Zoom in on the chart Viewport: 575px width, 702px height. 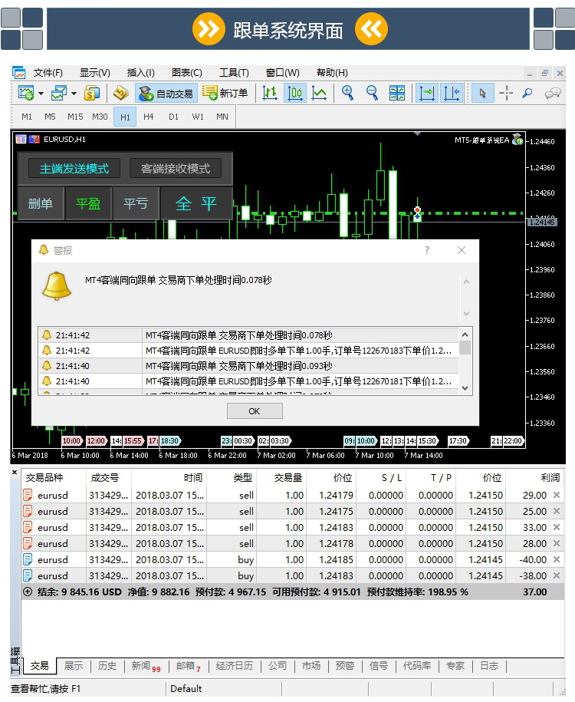[x=348, y=93]
